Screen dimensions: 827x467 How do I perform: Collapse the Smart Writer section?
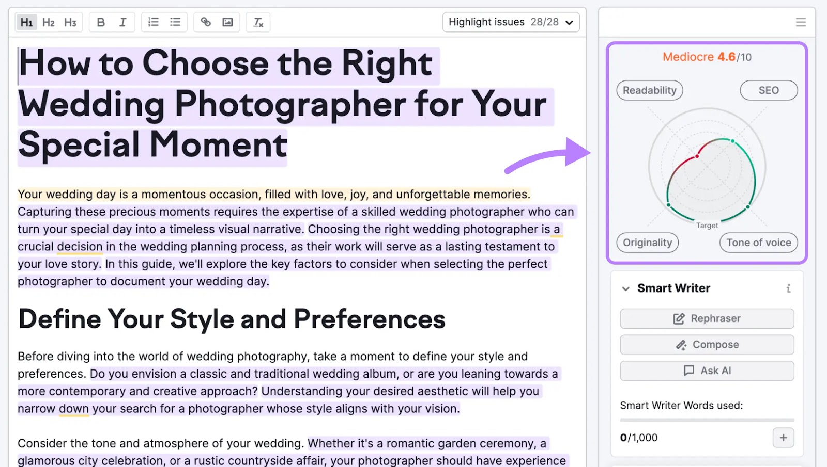click(626, 288)
